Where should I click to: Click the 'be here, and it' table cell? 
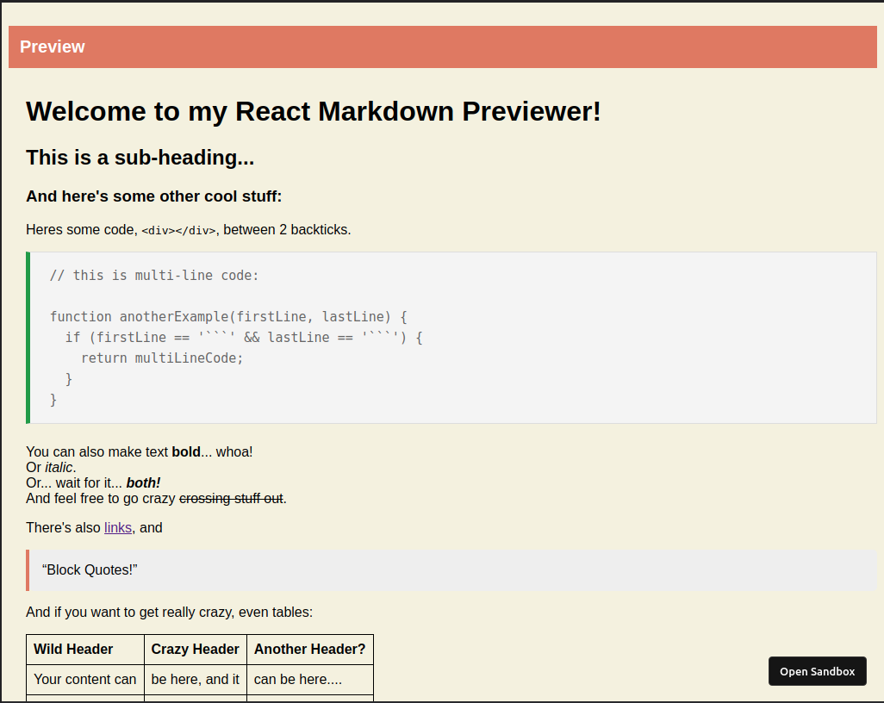(x=196, y=680)
